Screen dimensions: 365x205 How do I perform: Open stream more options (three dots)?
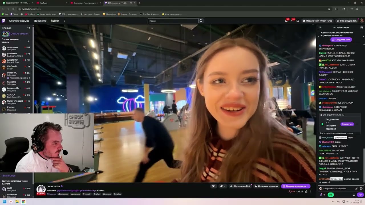coord(311,192)
